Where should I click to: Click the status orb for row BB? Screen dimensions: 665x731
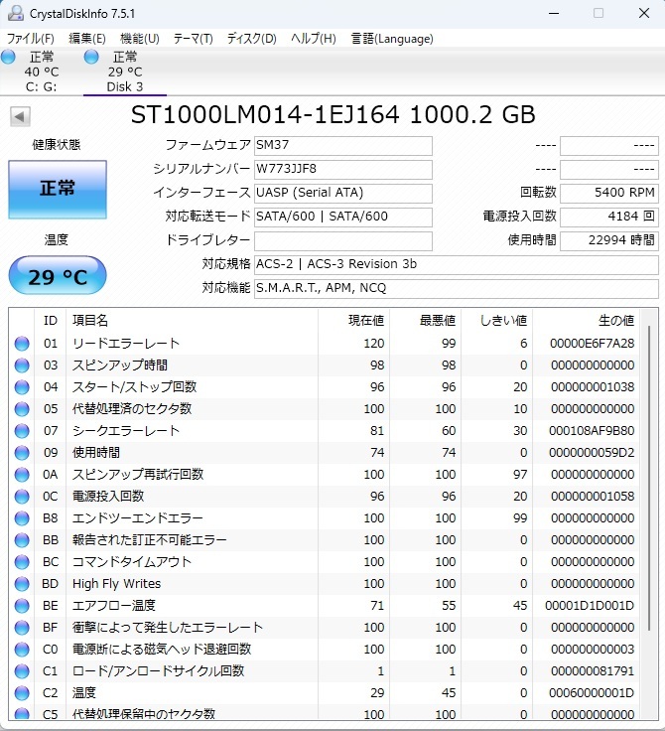tap(22, 540)
